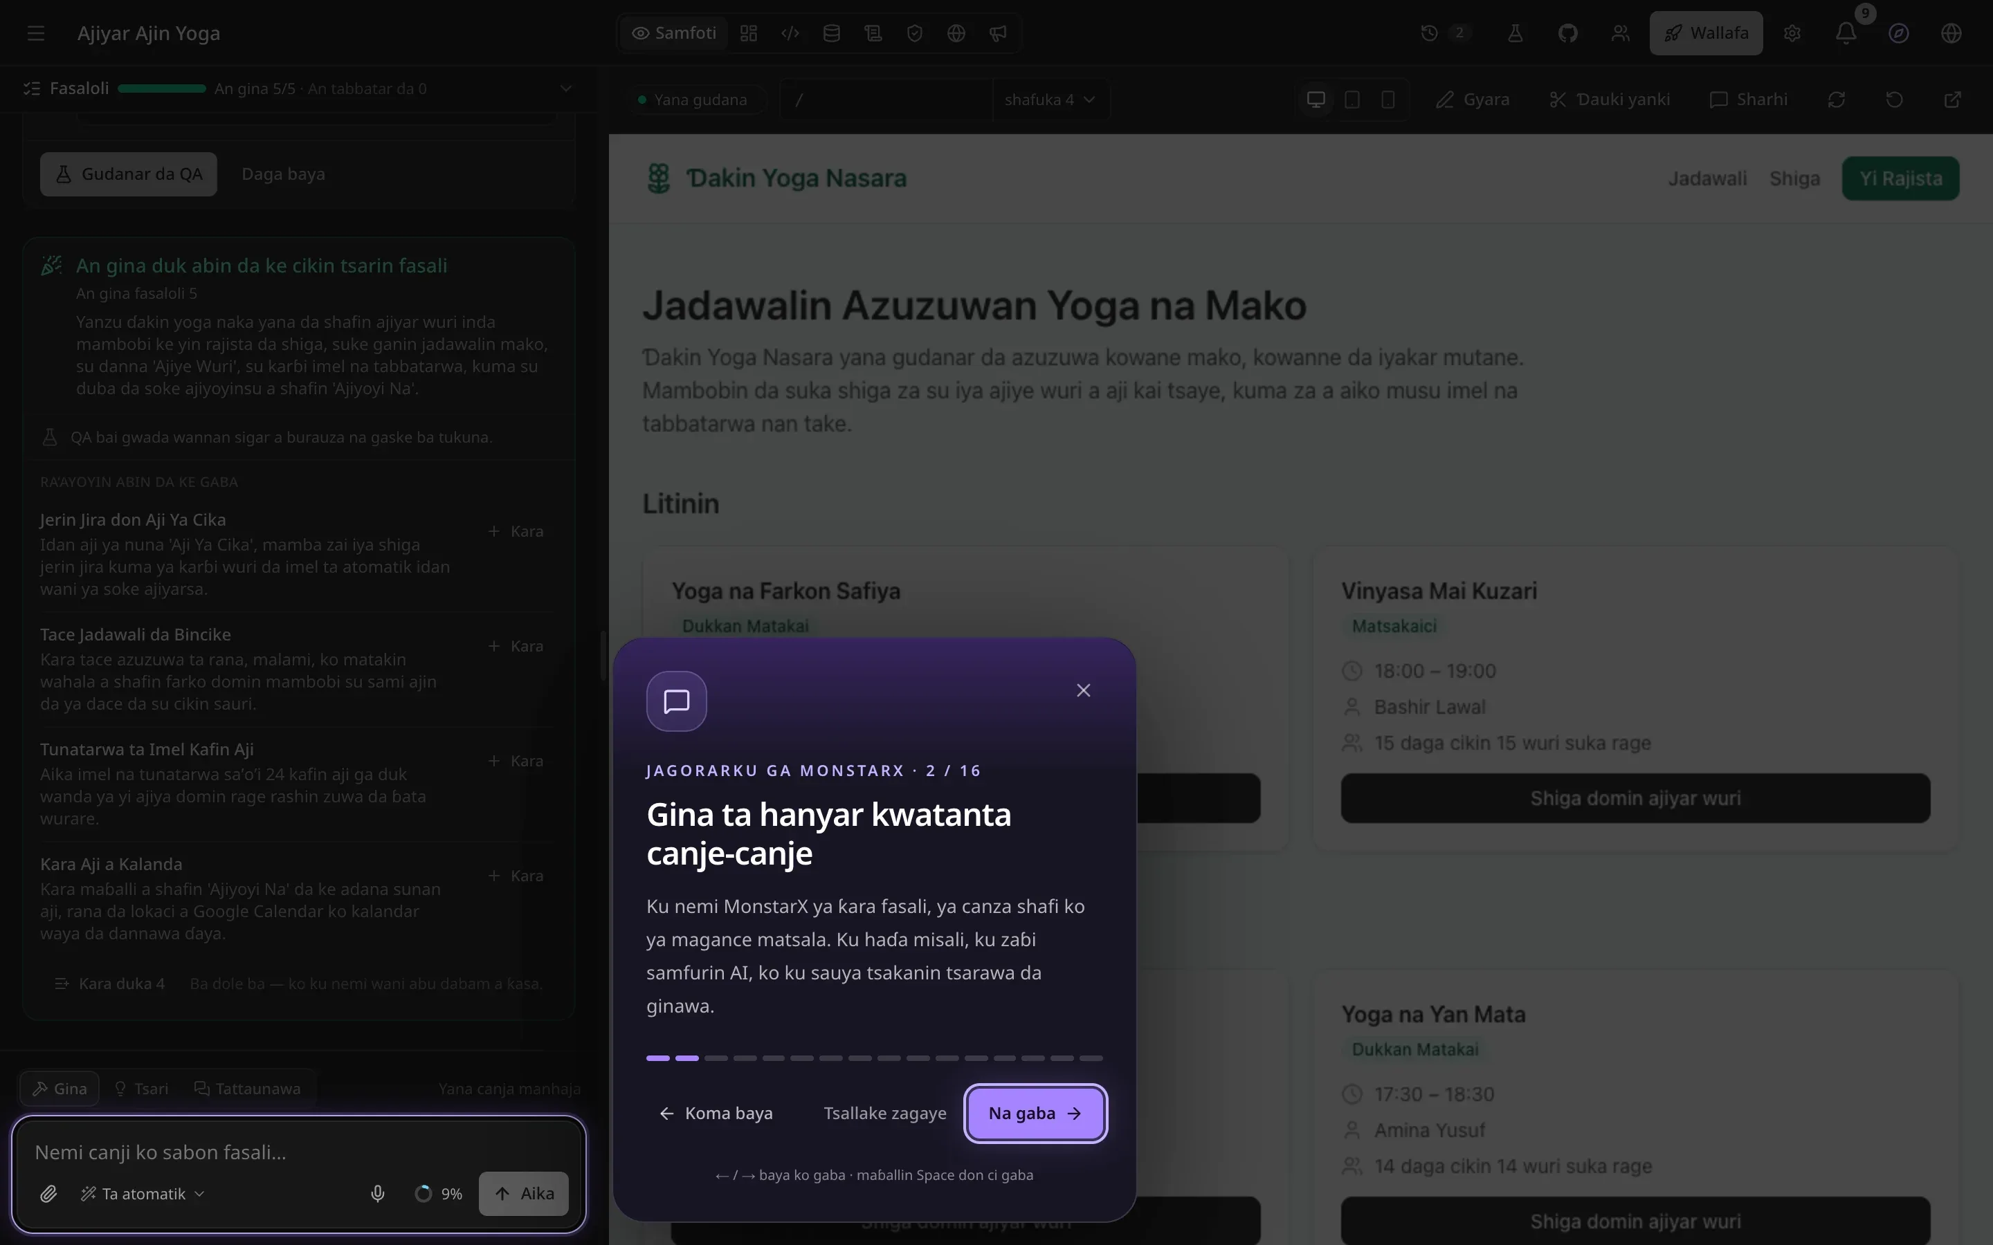Jump to third tour progress segment
The image size is (1993, 1245).
716,1058
